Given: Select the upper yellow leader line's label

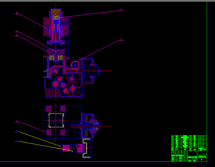Looking at the screenshot, I should [17, 131].
